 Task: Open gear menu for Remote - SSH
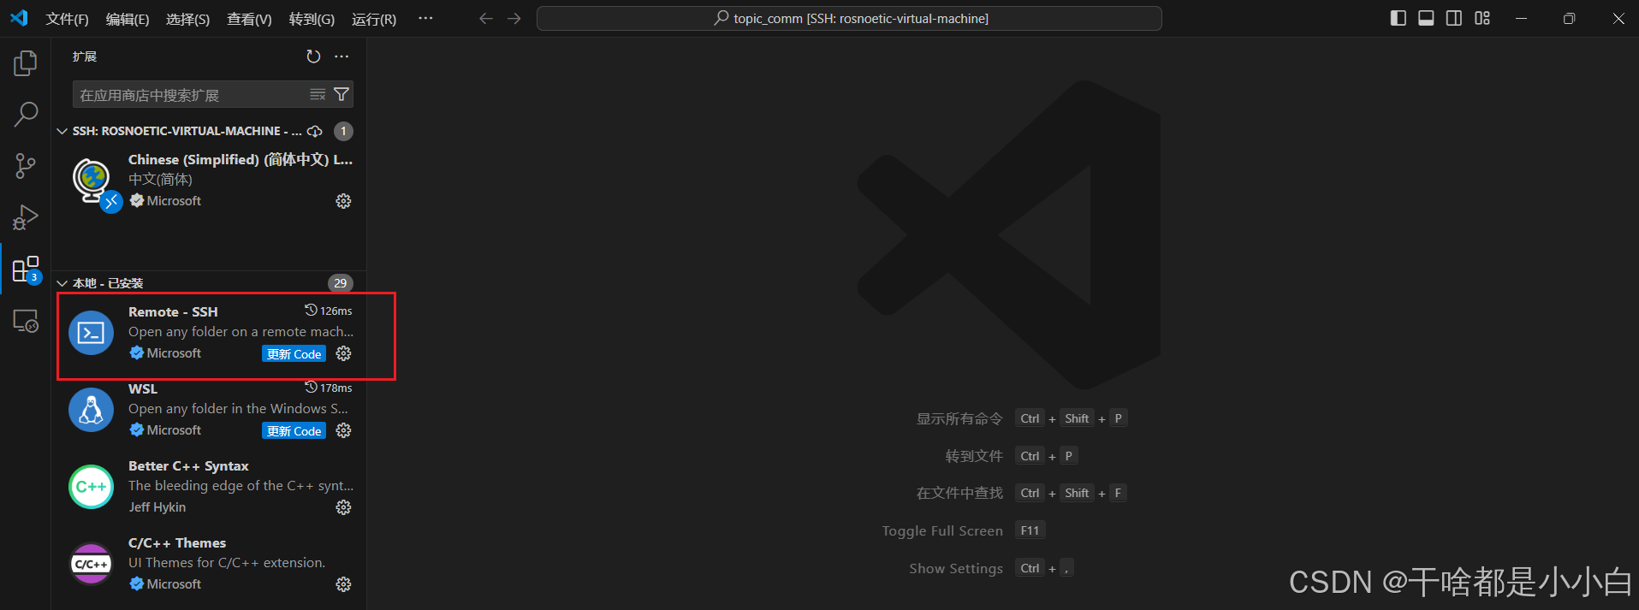pos(343,353)
